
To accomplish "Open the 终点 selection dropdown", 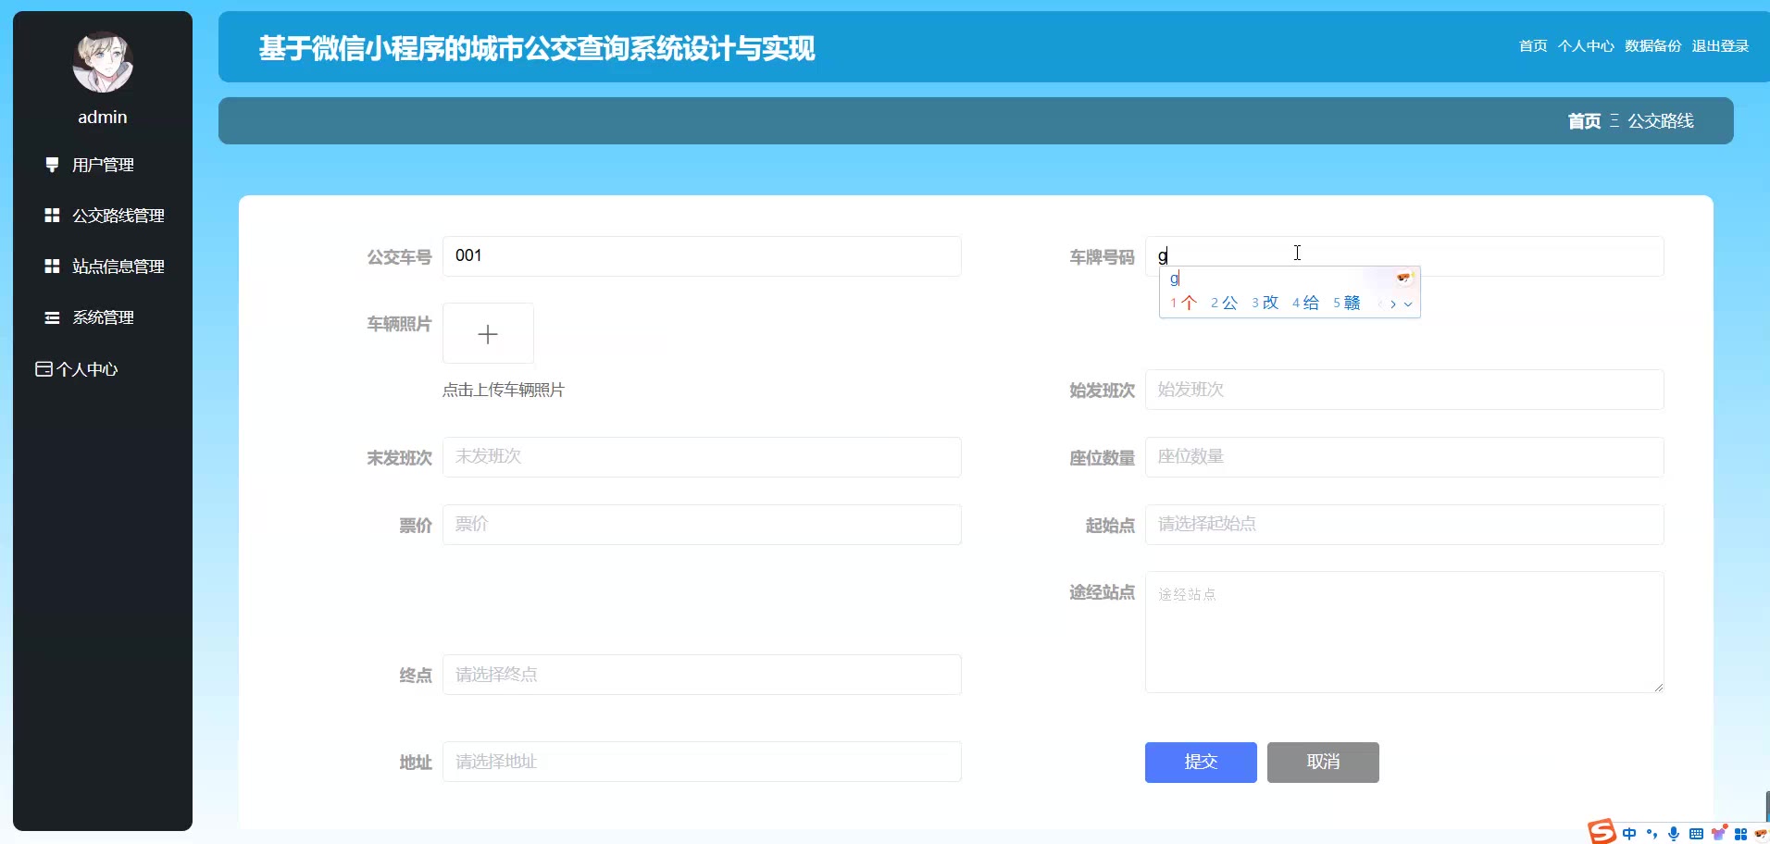I will coord(701,675).
